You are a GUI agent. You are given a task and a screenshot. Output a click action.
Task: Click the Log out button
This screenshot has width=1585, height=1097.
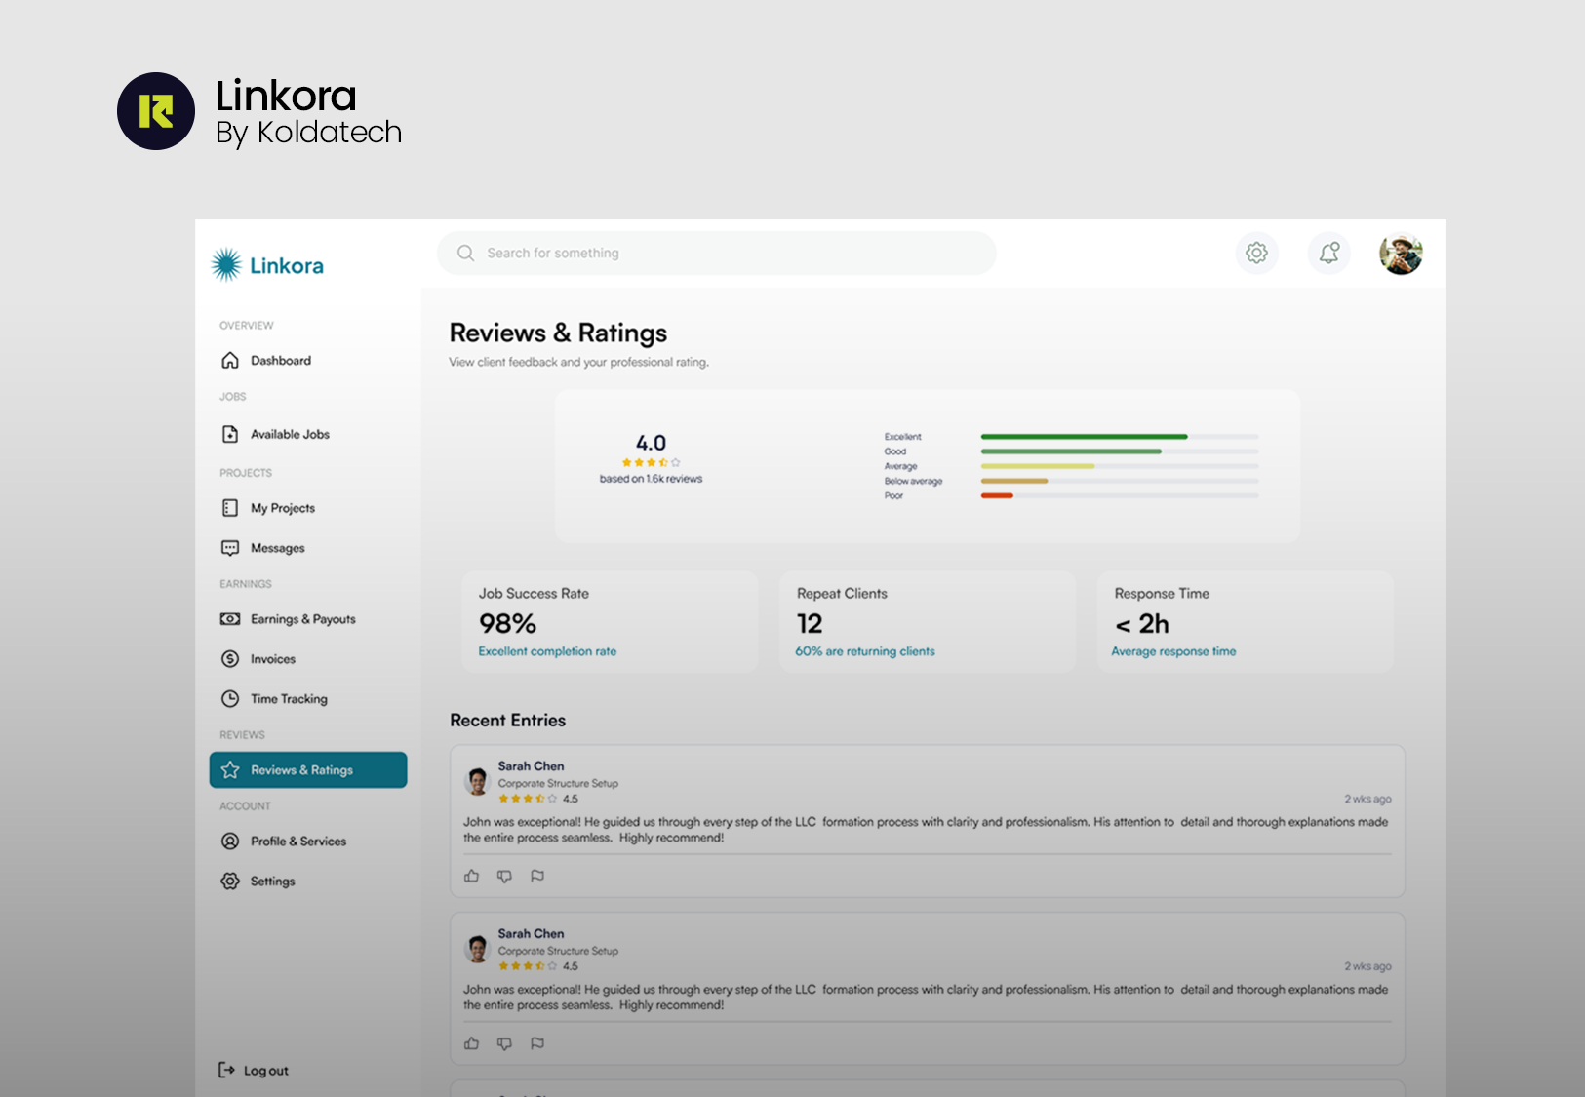click(x=253, y=1070)
